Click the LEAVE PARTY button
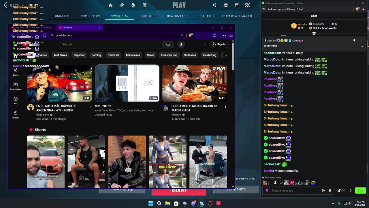Viewport: 369px width, 208px height. 236,190
